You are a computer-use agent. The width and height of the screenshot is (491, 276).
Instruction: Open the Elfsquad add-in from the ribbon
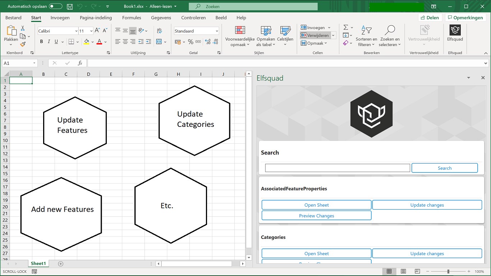pyautogui.click(x=455, y=33)
